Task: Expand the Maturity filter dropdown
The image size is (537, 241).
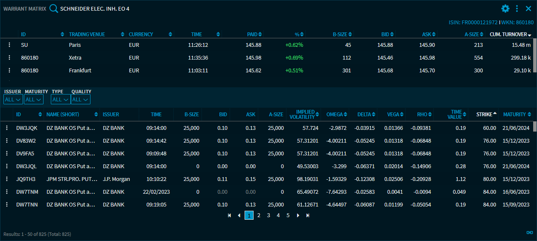Action: coord(34,100)
